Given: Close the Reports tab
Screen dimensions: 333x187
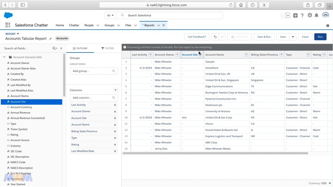Looking at the screenshot, I should point(164,25).
